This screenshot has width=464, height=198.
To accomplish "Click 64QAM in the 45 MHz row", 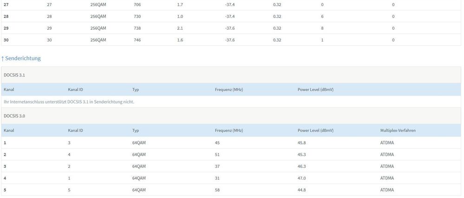I will (x=139, y=143).
